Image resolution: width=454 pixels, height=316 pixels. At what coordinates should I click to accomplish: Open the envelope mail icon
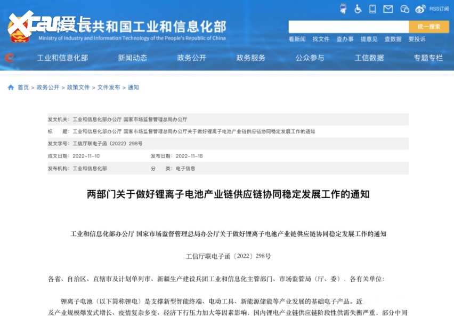(388, 9)
